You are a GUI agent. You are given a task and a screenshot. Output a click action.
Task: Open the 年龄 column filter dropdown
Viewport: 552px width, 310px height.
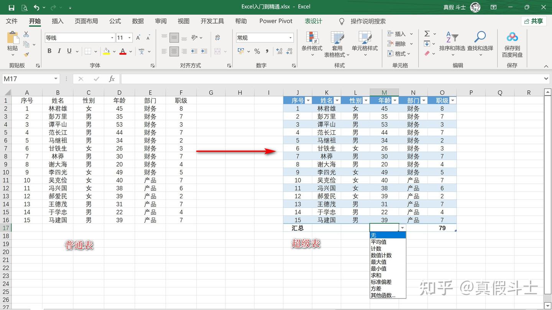pos(395,101)
